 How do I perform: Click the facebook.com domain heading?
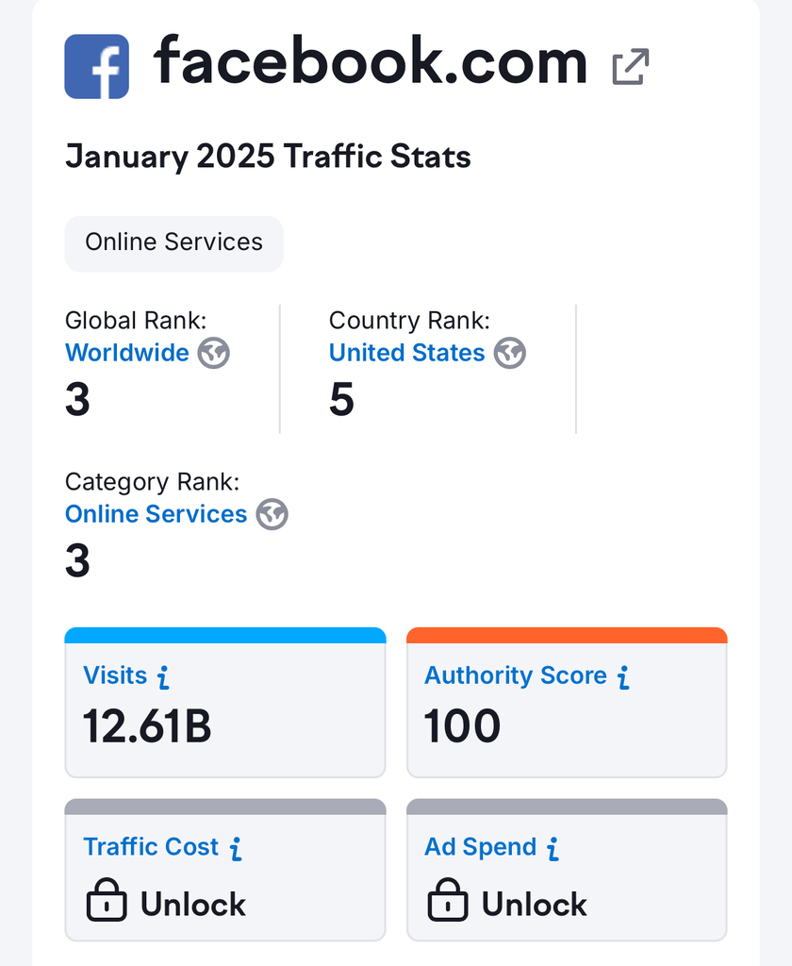click(x=371, y=62)
